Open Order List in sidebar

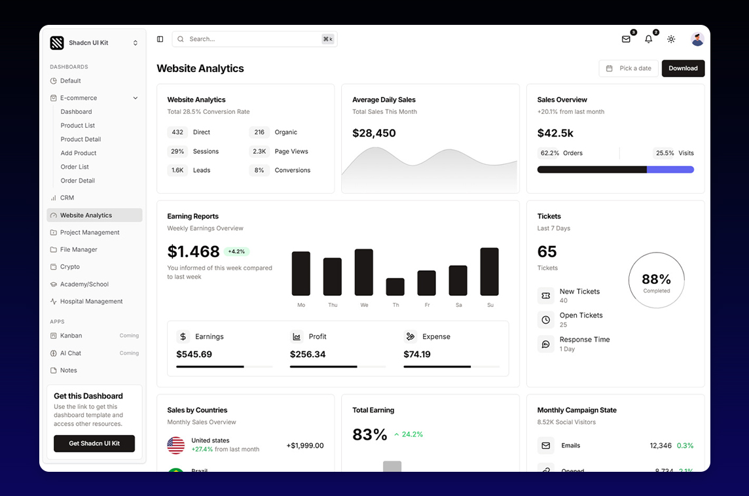(x=75, y=167)
